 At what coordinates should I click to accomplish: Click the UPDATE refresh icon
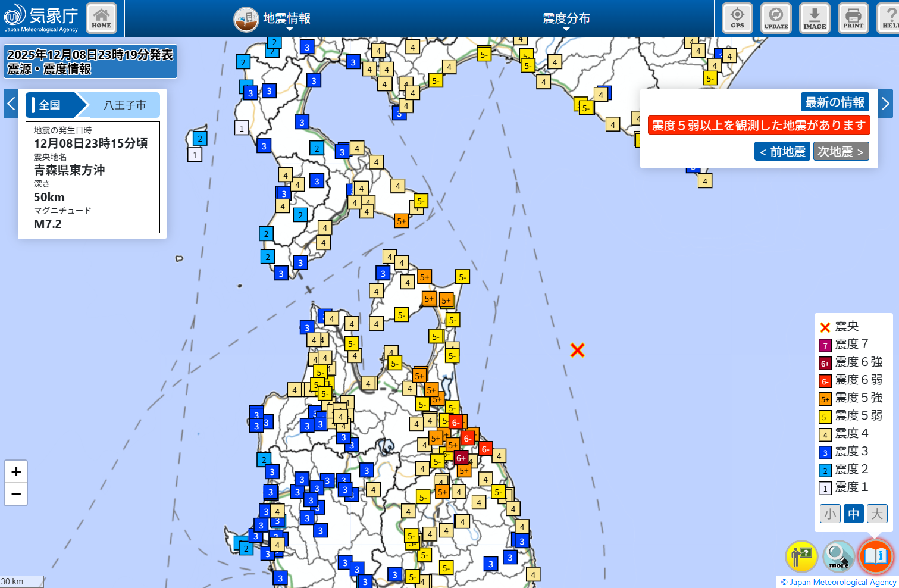[x=776, y=18]
